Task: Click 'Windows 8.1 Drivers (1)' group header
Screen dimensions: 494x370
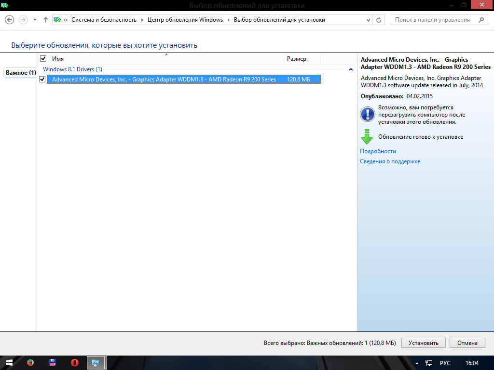Action: click(72, 69)
